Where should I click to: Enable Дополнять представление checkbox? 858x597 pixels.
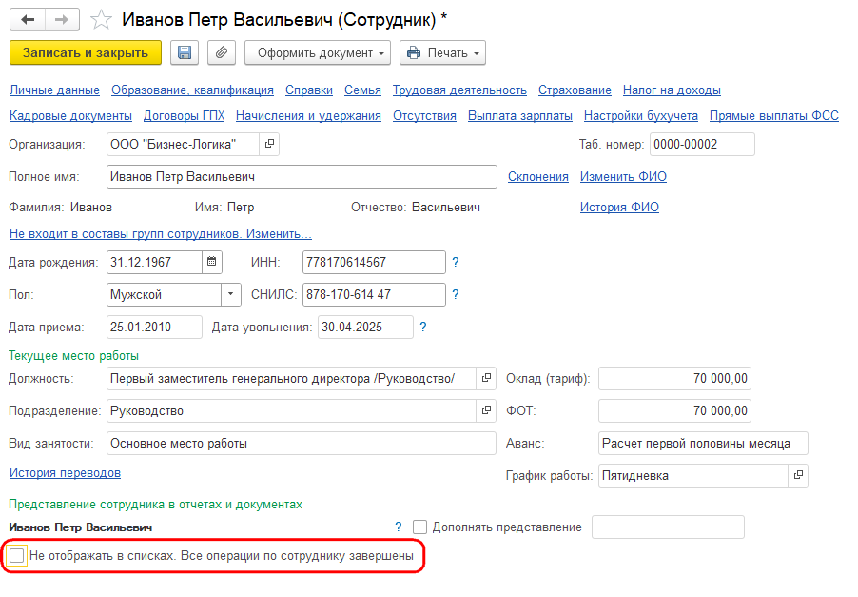(419, 527)
